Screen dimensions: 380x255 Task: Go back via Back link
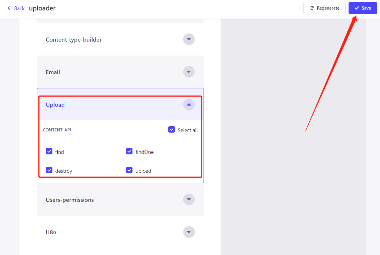[19, 8]
